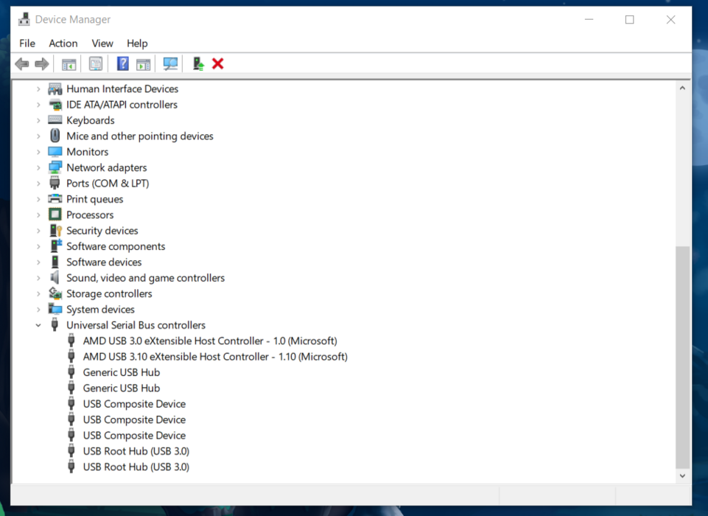Select AMD USB 3.10 eXtensible Host Controller
The height and width of the screenshot is (516, 708).
[x=214, y=357]
